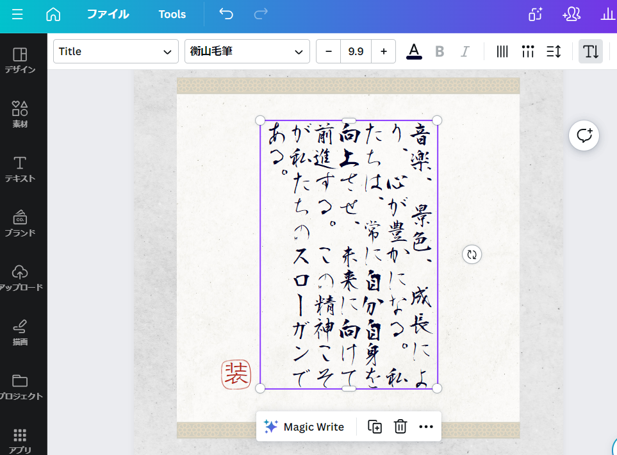Open the 描画 (Draw) tool
617x455 pixels.
point(19,331)
